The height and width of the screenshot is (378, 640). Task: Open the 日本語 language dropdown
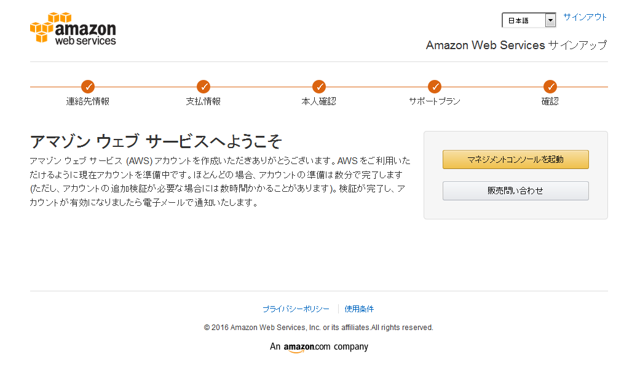[x=529, y=20]
